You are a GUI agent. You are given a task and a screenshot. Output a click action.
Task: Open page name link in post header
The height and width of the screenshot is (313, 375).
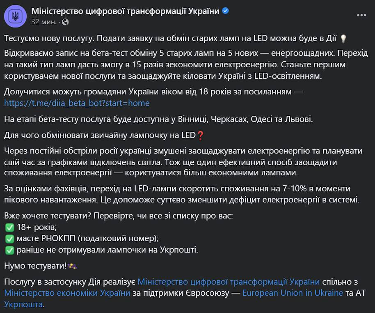[x=125, y=11]
